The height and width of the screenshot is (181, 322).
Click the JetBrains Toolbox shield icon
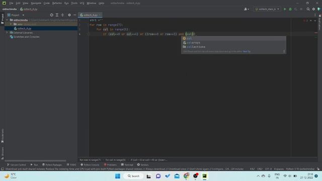tap(319, 9)
